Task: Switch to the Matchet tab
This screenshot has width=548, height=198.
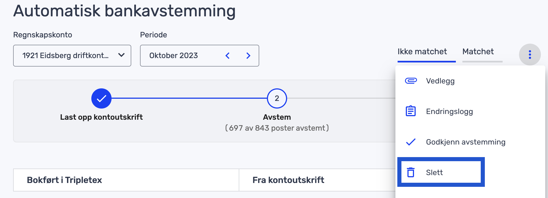Action: point(478,52)
